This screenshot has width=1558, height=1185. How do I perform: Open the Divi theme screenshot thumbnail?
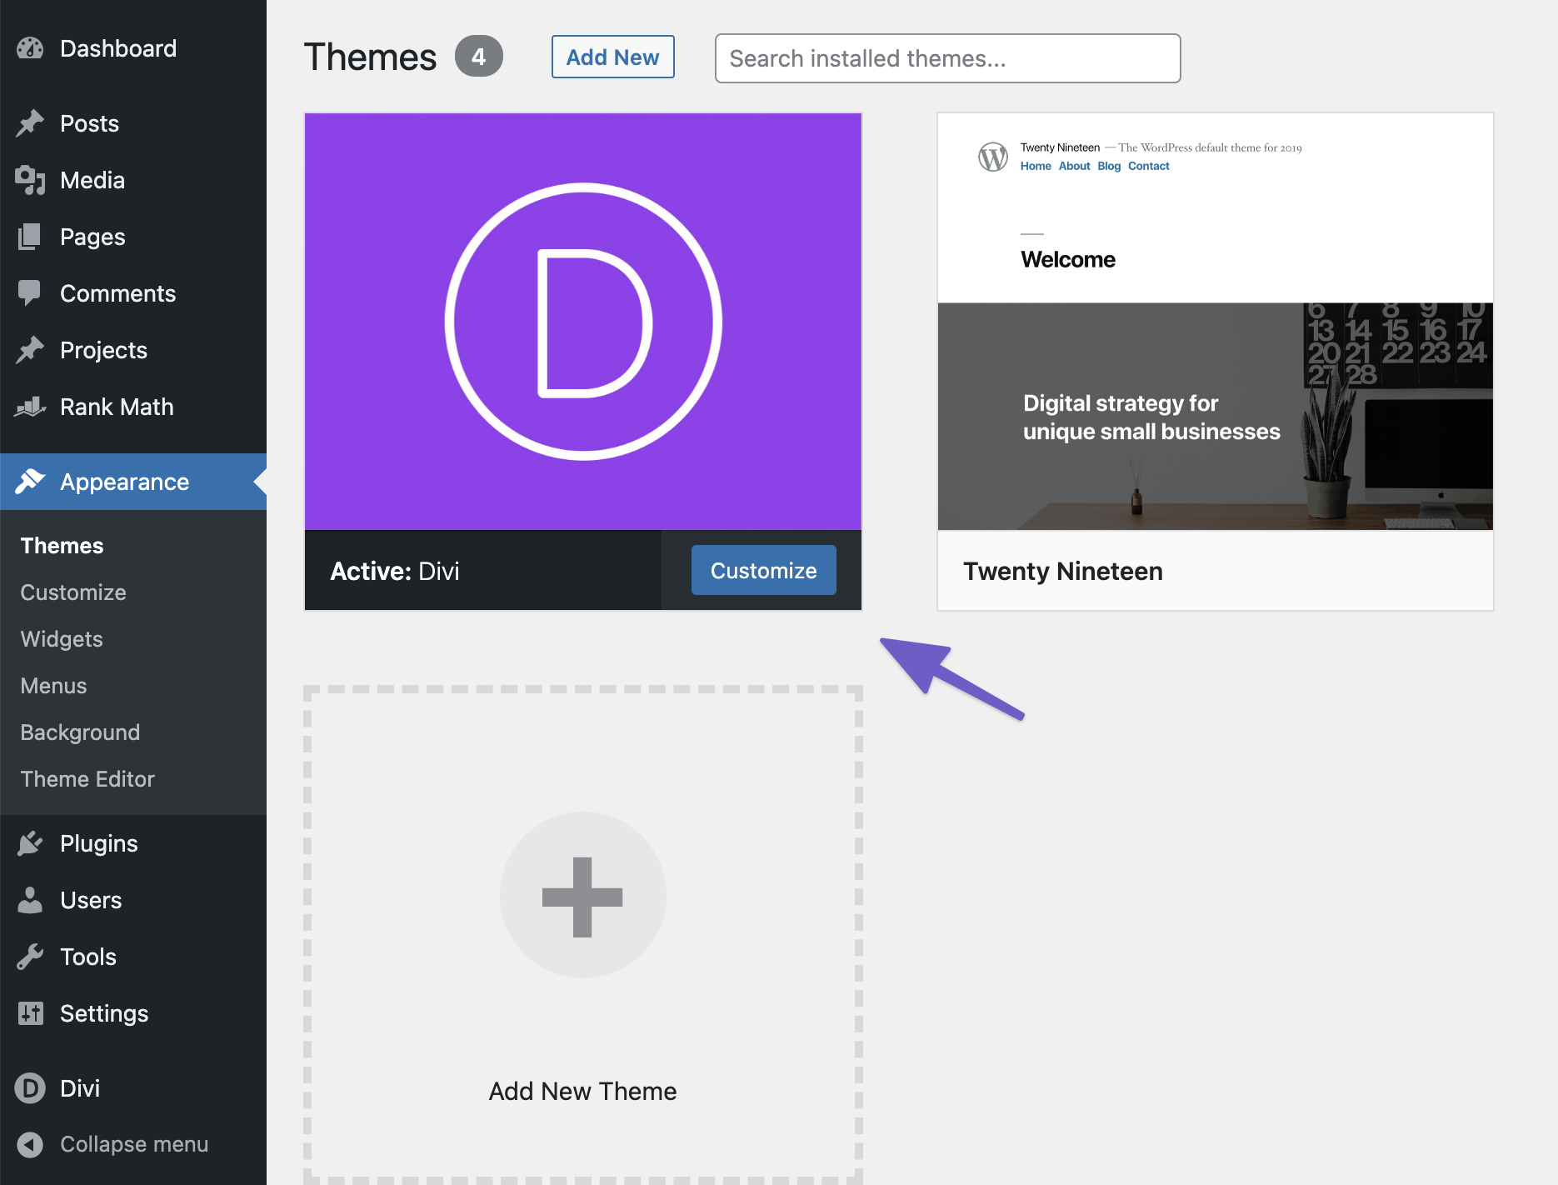tap(583, 322)
